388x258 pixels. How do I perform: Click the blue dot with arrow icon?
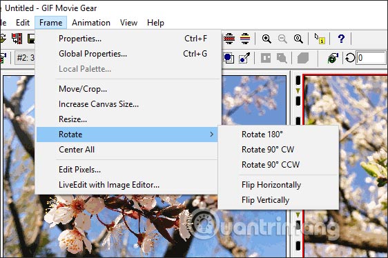click(244, 58)
